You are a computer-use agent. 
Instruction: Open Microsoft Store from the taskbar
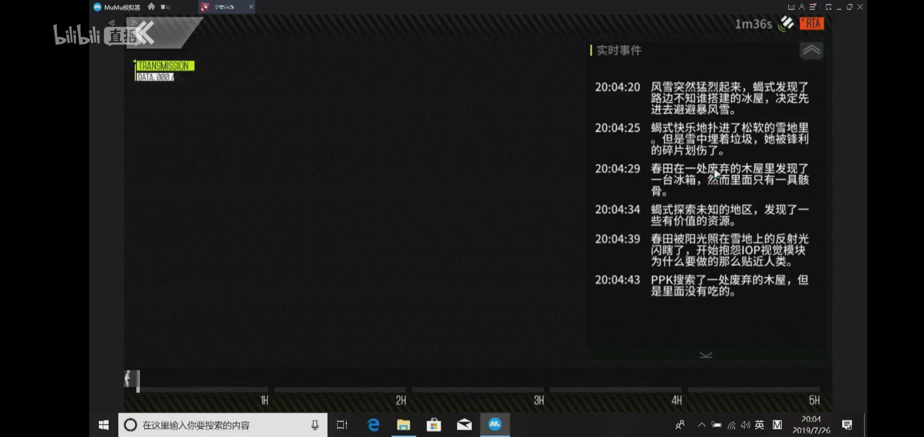coord(434,425)
